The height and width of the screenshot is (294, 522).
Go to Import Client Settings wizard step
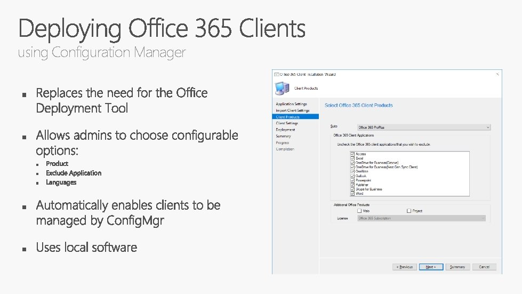point(293,110)
